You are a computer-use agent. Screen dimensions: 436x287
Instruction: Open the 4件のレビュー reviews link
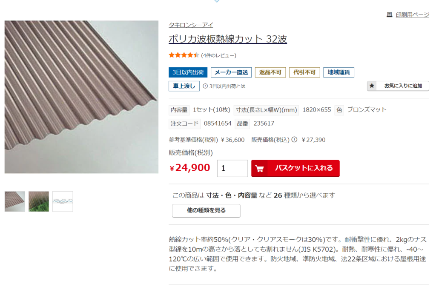coord(218,55)
